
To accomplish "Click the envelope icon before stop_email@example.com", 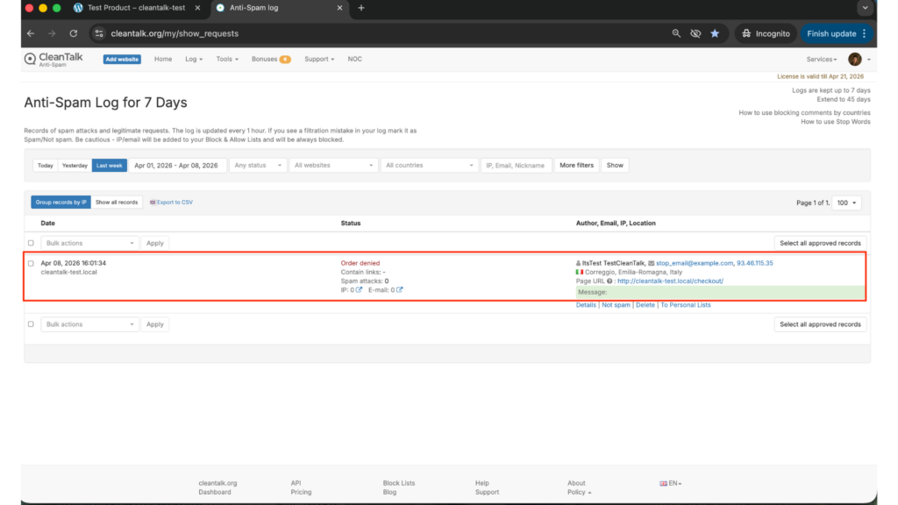I will pyautogui.click(x=652, y=263).
